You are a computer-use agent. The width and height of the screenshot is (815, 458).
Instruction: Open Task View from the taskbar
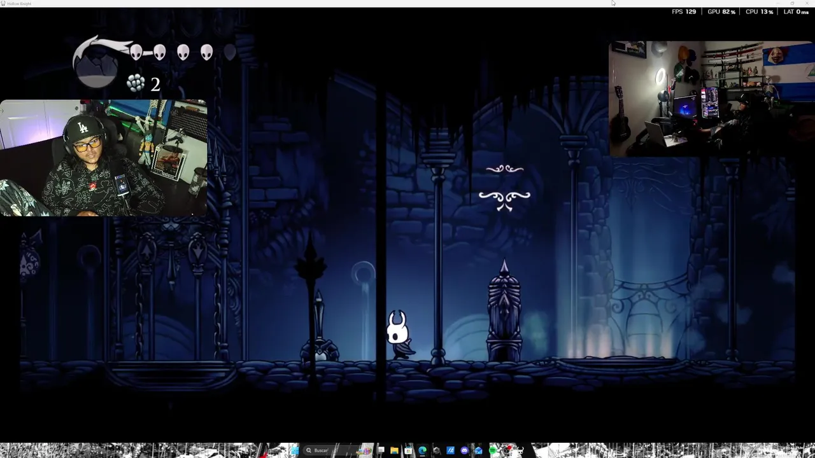pos(381,450)
